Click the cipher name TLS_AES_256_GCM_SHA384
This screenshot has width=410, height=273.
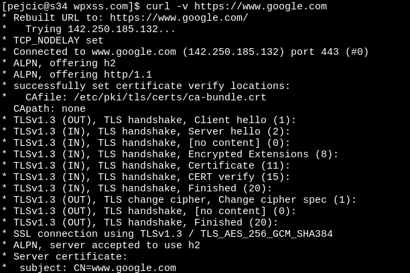tap(267, 234)
